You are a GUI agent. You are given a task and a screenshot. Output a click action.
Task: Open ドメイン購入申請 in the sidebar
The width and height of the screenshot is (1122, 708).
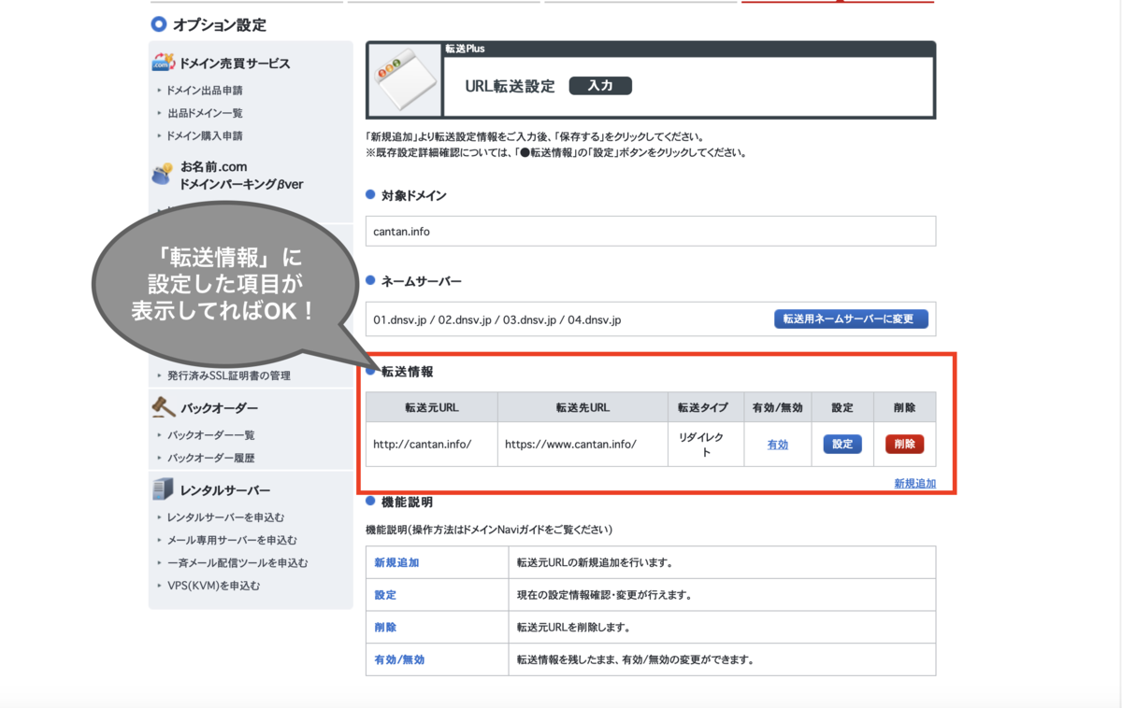[x=205, y=135]
